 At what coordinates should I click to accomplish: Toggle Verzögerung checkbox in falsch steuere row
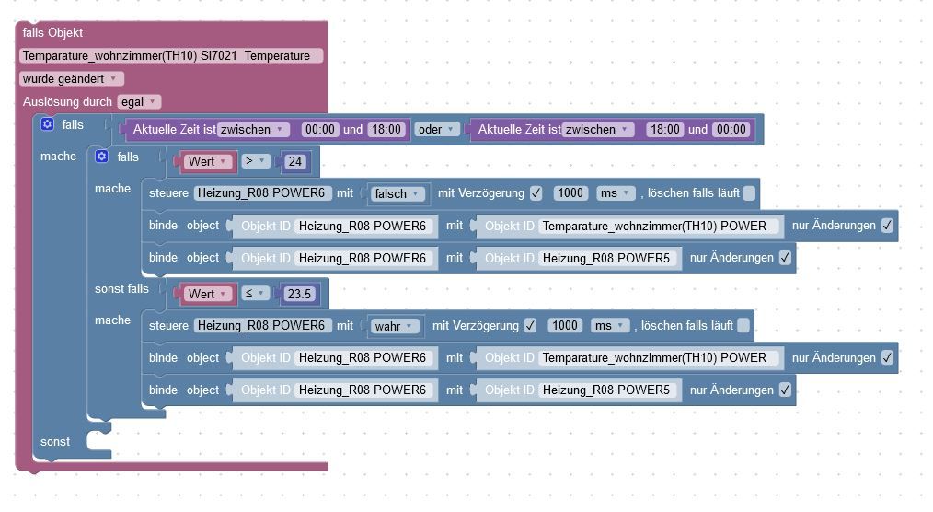pos(536,192)
